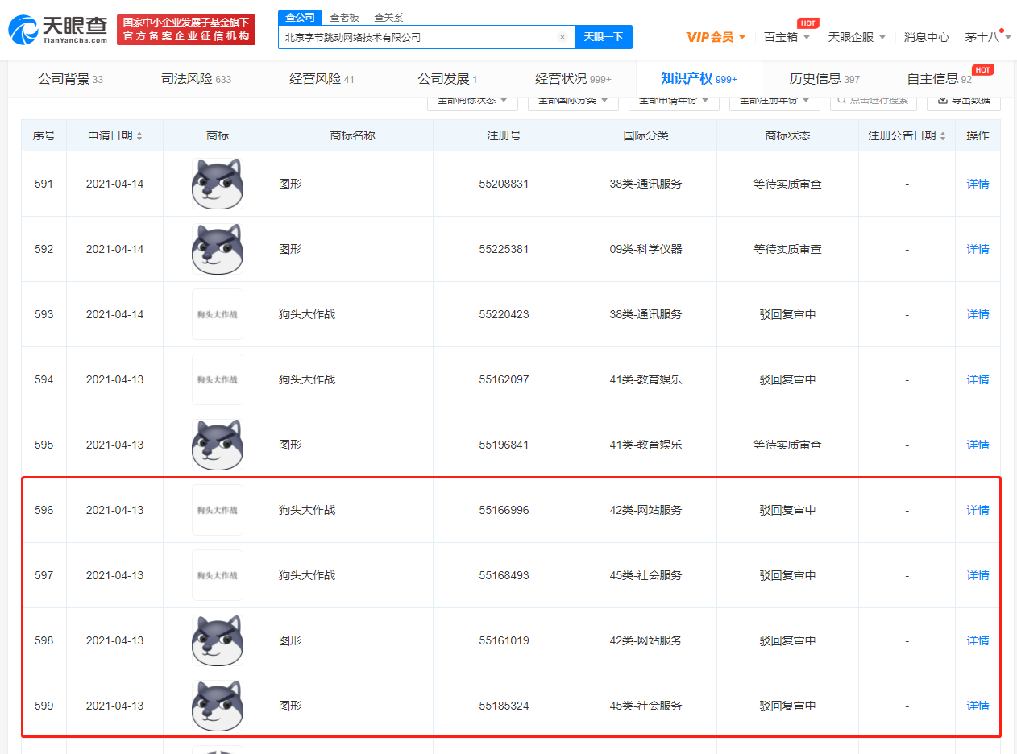Click 09类-科学仪器 classification cell
This screenshot has height=754, width=1017.
point(645,249)
